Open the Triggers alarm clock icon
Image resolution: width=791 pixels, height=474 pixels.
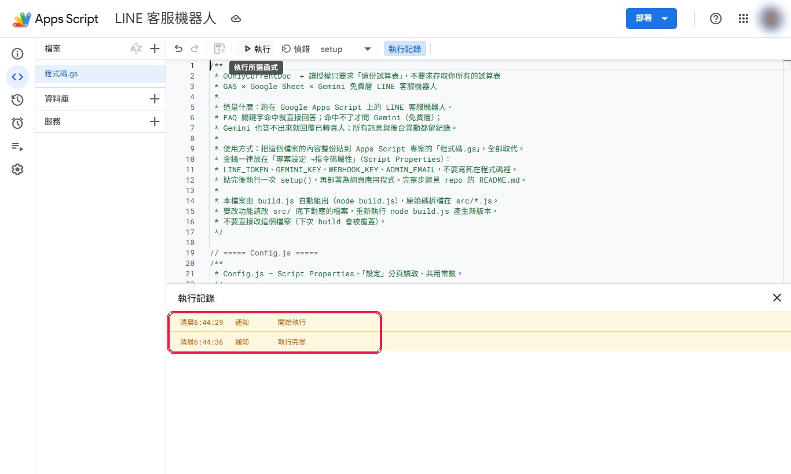tap(17, 123)
